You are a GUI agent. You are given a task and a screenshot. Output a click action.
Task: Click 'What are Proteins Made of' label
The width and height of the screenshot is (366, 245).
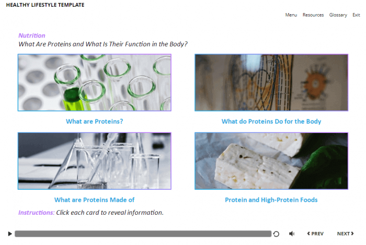click(x=94, y=200)
